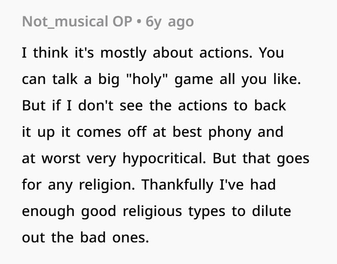This screenshot has height=264, width=337.
Task: Click the word "mostly" in first line
Action: 123,53
